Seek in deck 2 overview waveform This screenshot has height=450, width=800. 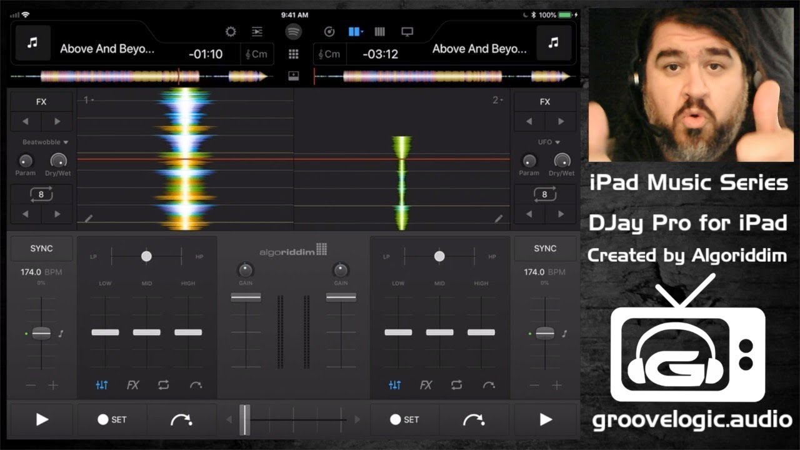444,77
